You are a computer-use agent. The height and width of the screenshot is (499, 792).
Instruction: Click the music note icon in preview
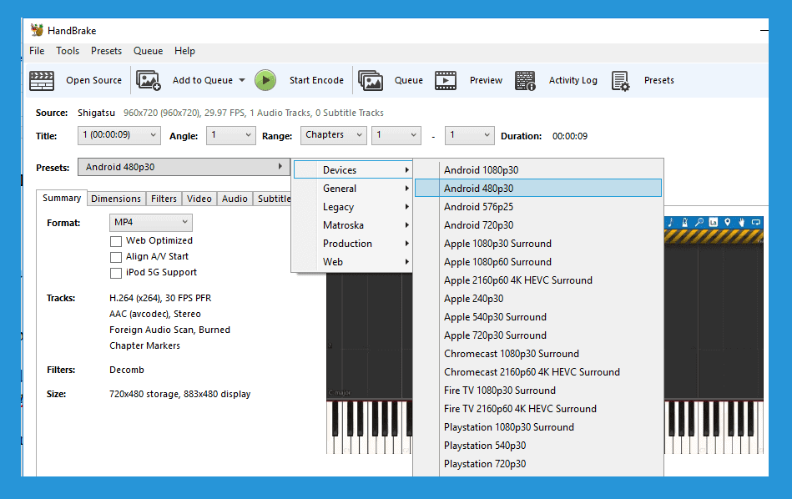pos(670,222)
